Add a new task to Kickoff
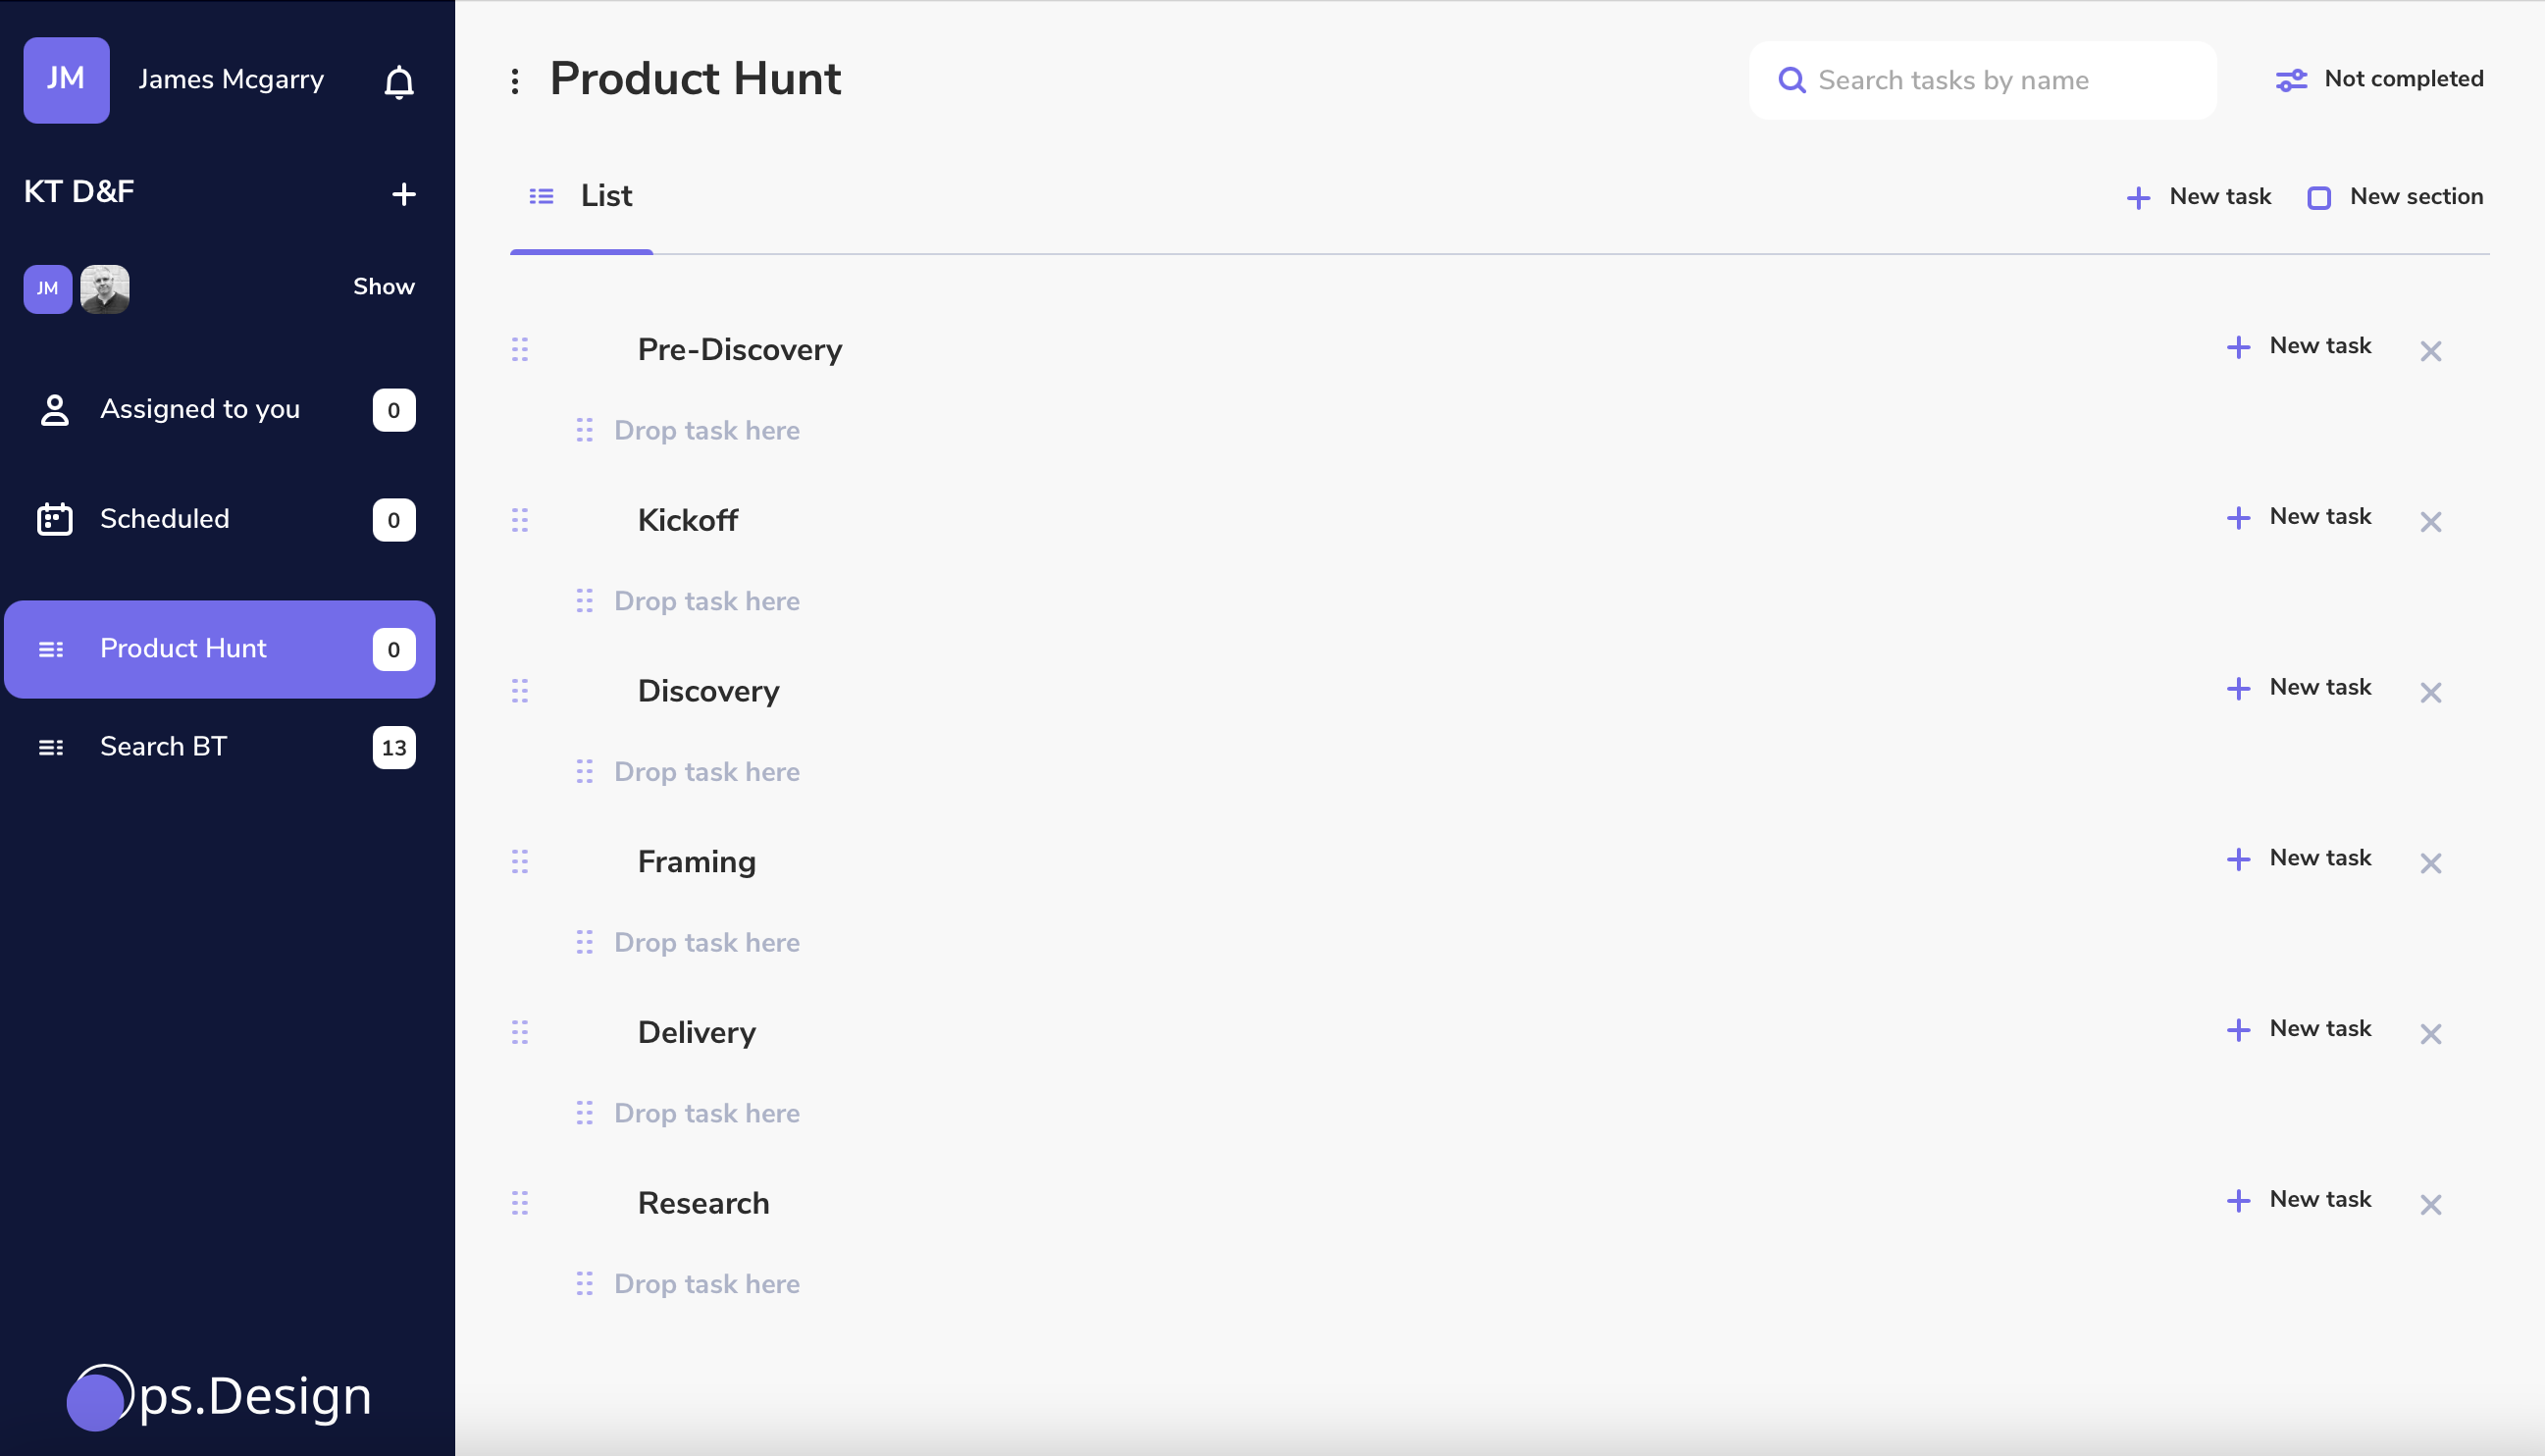 click(2299, 518)
